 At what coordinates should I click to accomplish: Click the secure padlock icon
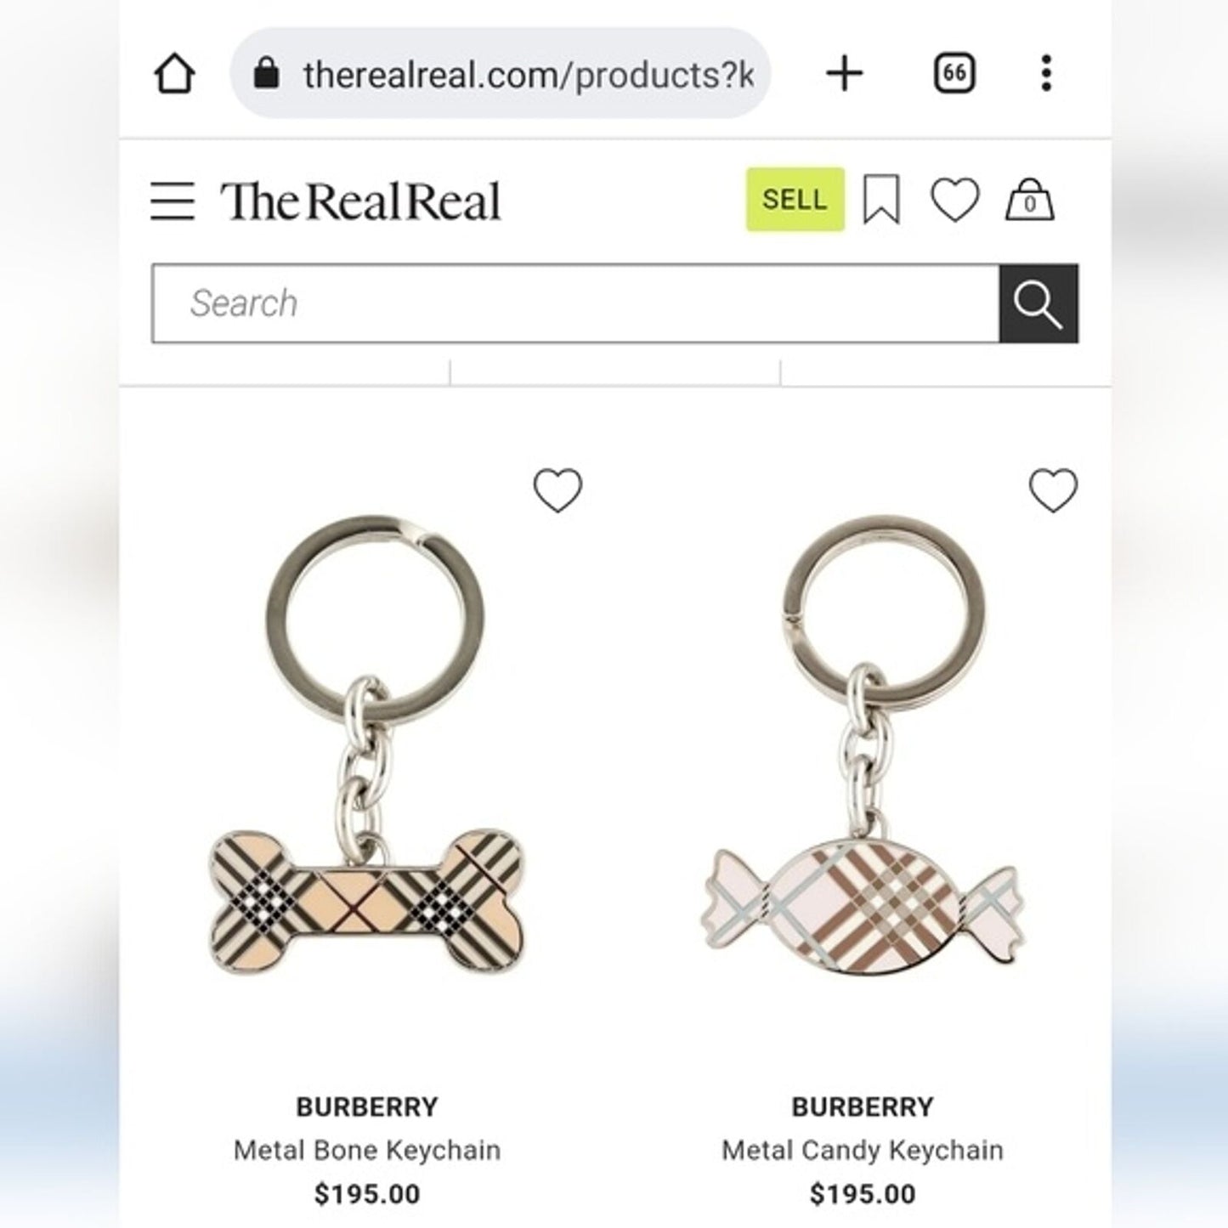[x=267, y=73]
